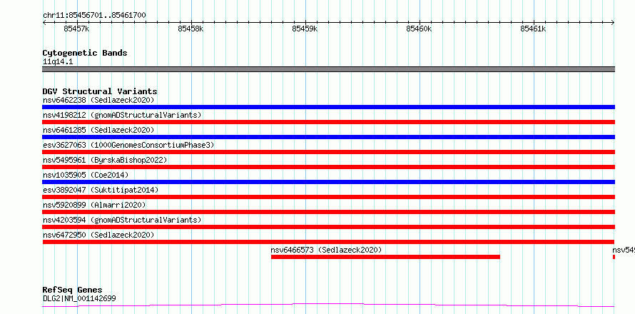
Task: Click the red bar under nsv5495961
Action: (328, 167)
